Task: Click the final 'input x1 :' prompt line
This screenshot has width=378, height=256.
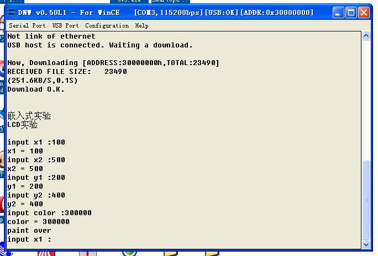Action: 29,239
